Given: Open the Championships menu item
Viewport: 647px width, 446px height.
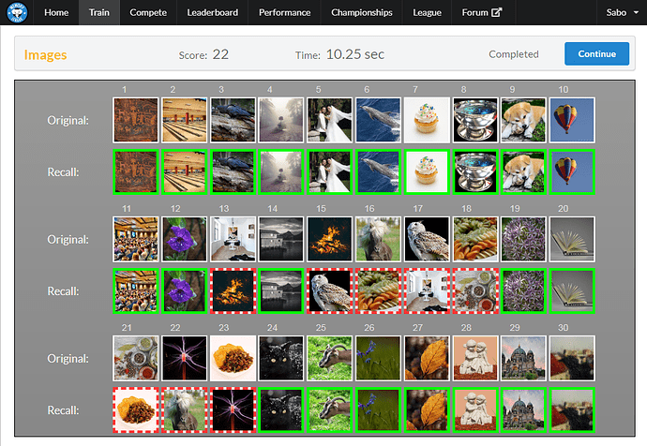Looking at the screenshot, I should click(x=361, y=12).
